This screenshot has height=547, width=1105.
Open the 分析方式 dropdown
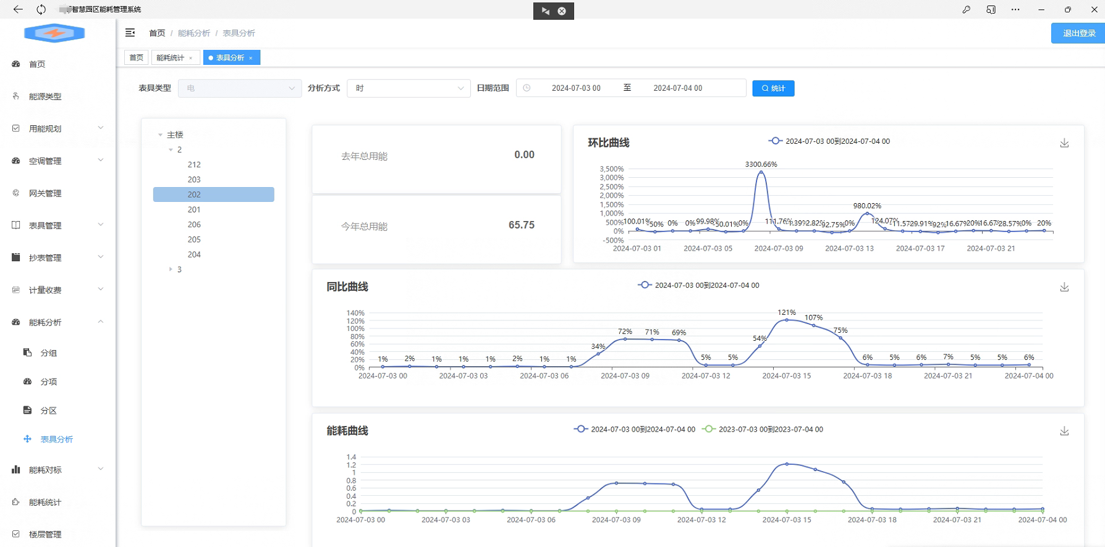(409, 88)
